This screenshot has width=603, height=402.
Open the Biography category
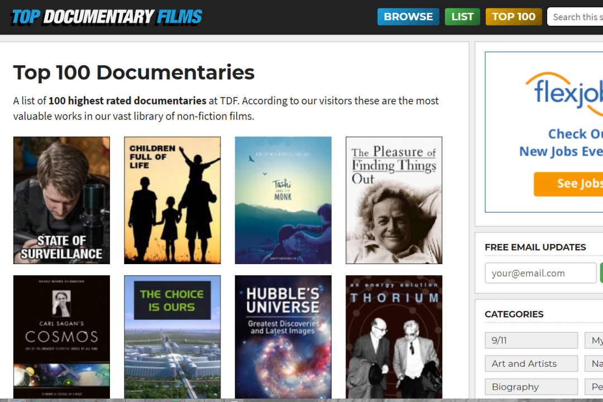(531, 386)
